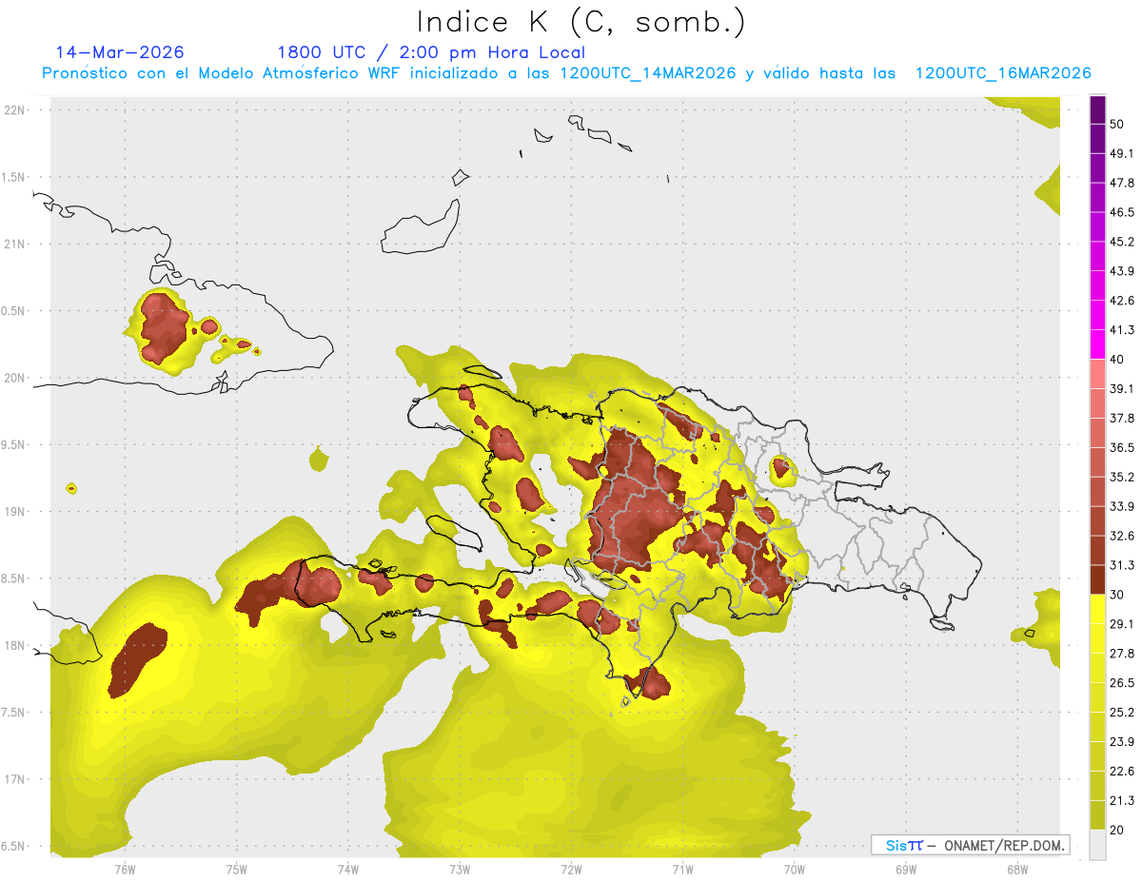This screenshot has width=1142, height=882.
Task: Click the colorbar label '23.9'
Action: [1122, 742]
